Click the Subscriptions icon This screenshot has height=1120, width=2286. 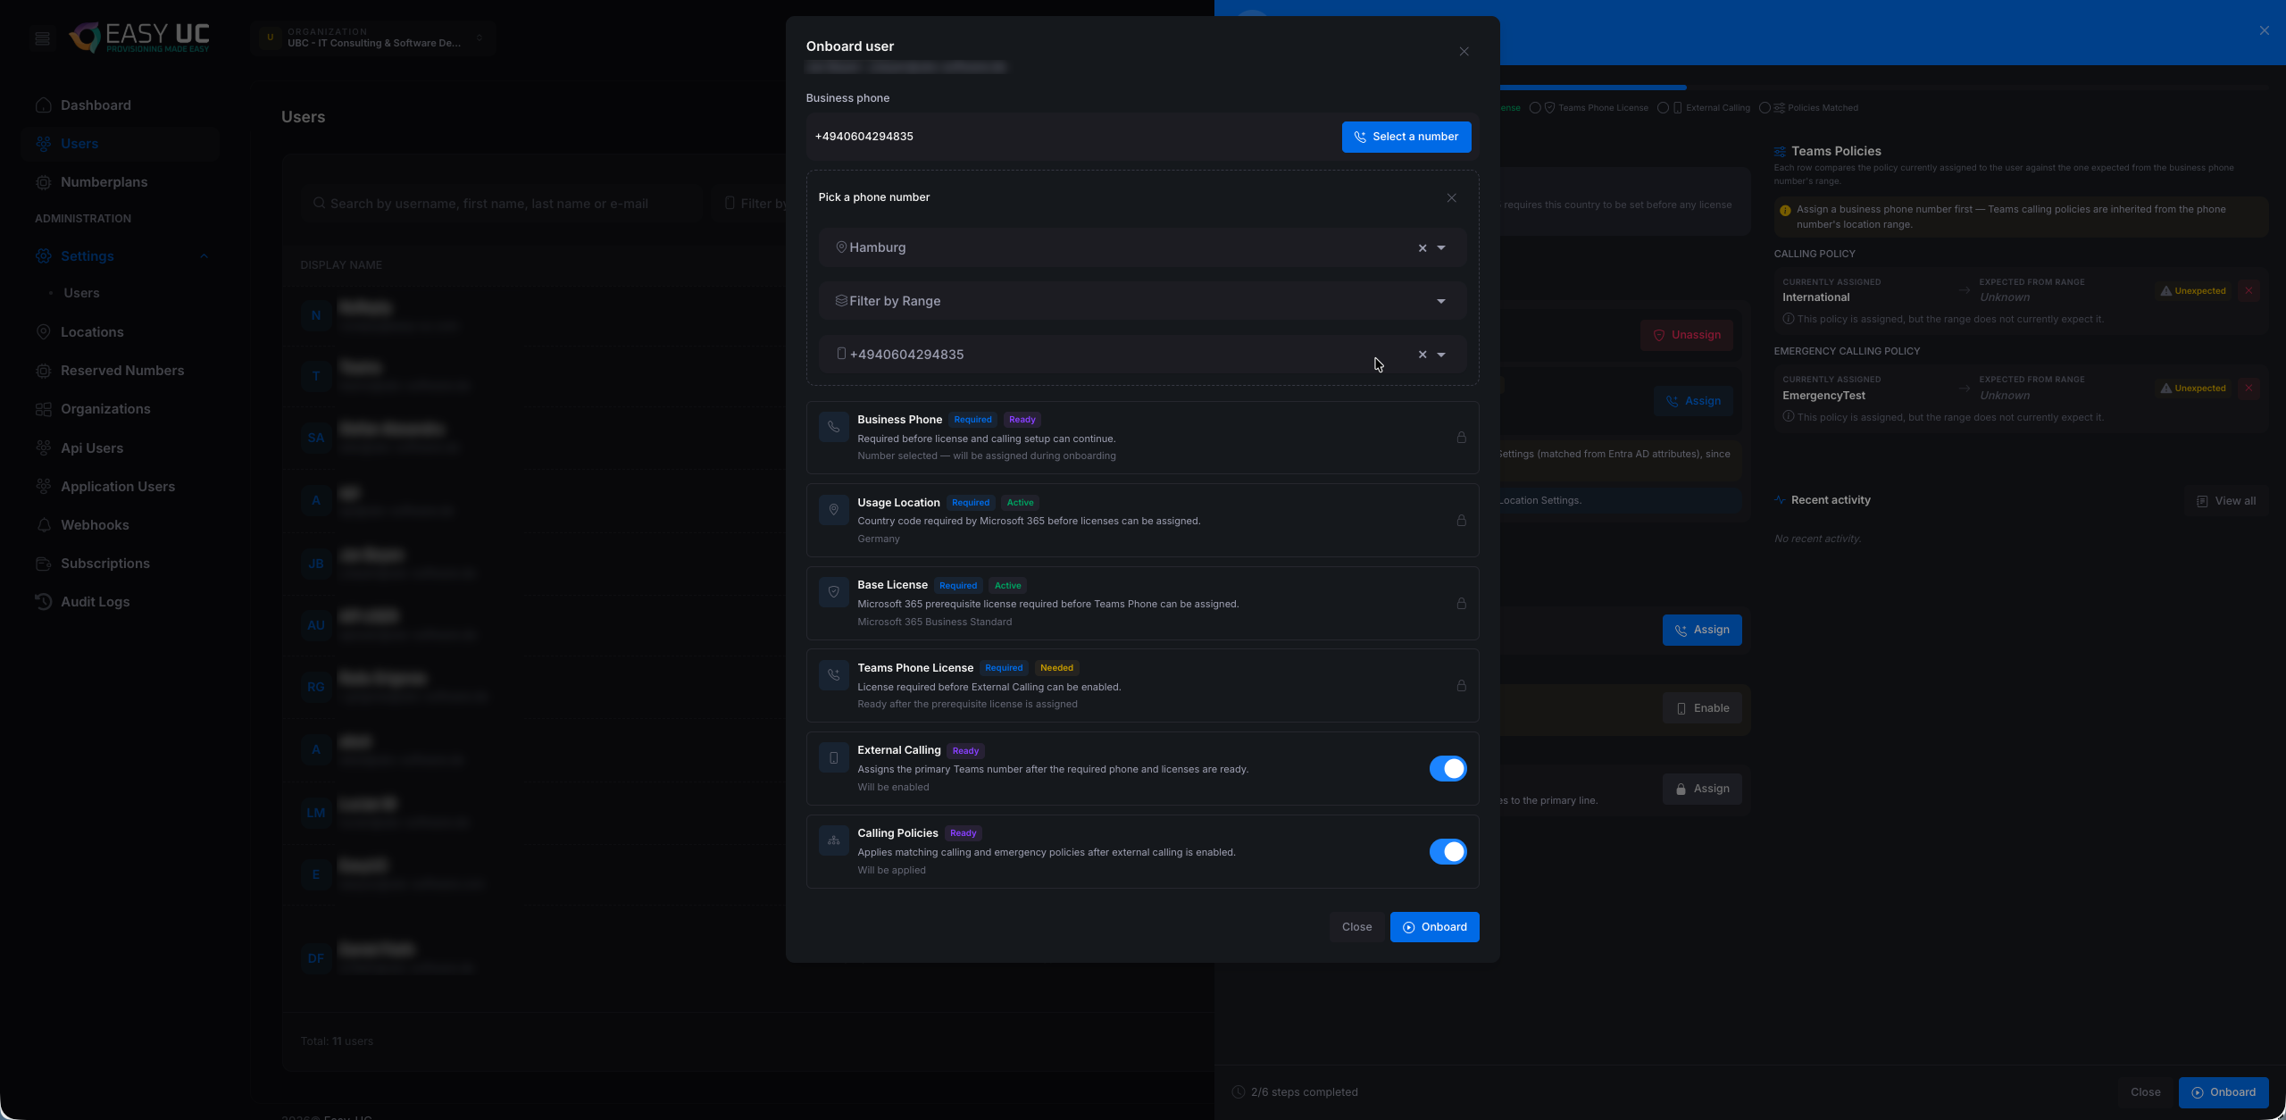43,564
